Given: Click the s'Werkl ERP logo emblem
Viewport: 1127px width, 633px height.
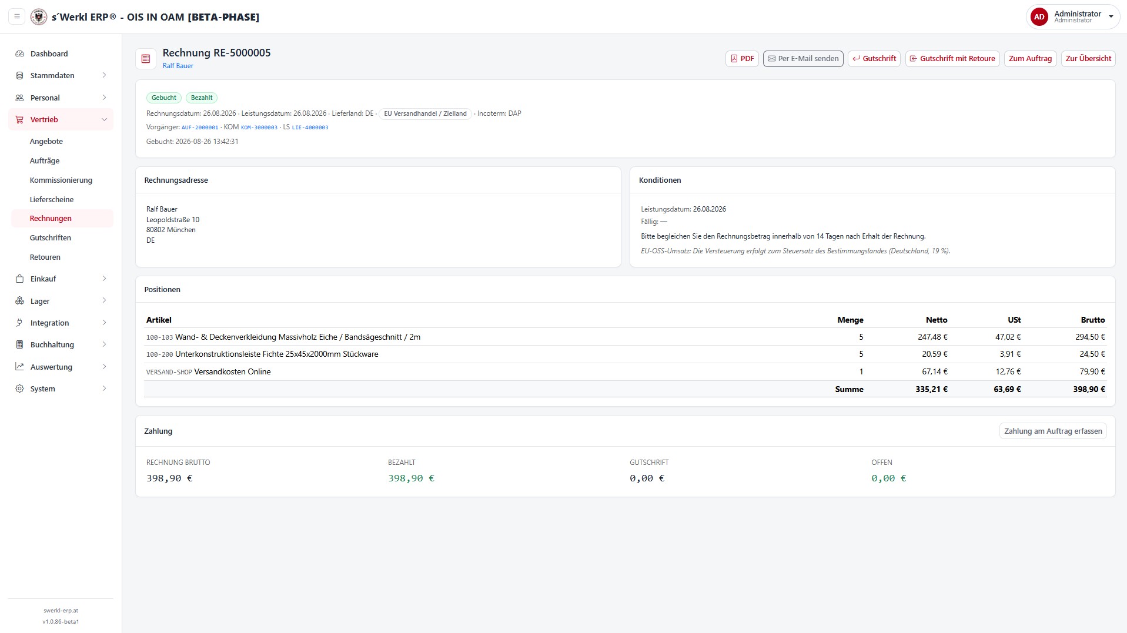Looking at the screenshot, I should pyautogui.click(x=39, y=16).
